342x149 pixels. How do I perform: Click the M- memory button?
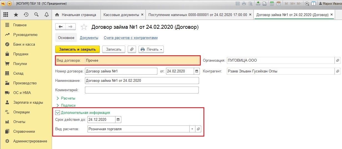299,4
